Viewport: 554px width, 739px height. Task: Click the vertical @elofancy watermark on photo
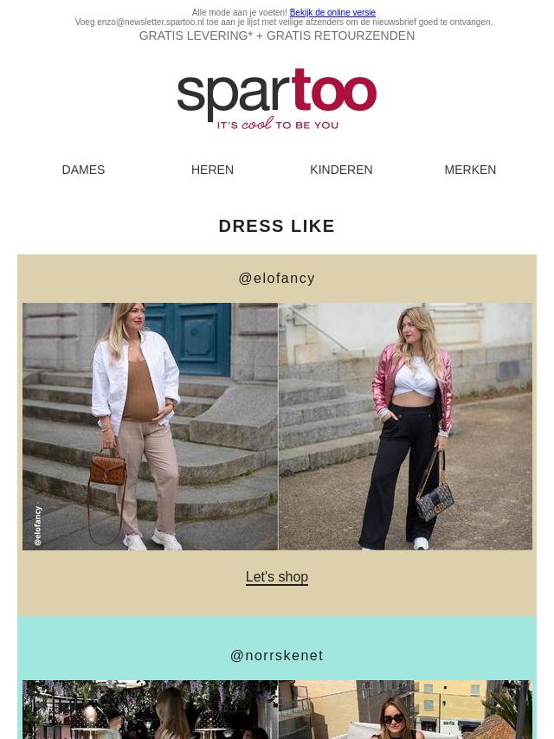(38, 526)
